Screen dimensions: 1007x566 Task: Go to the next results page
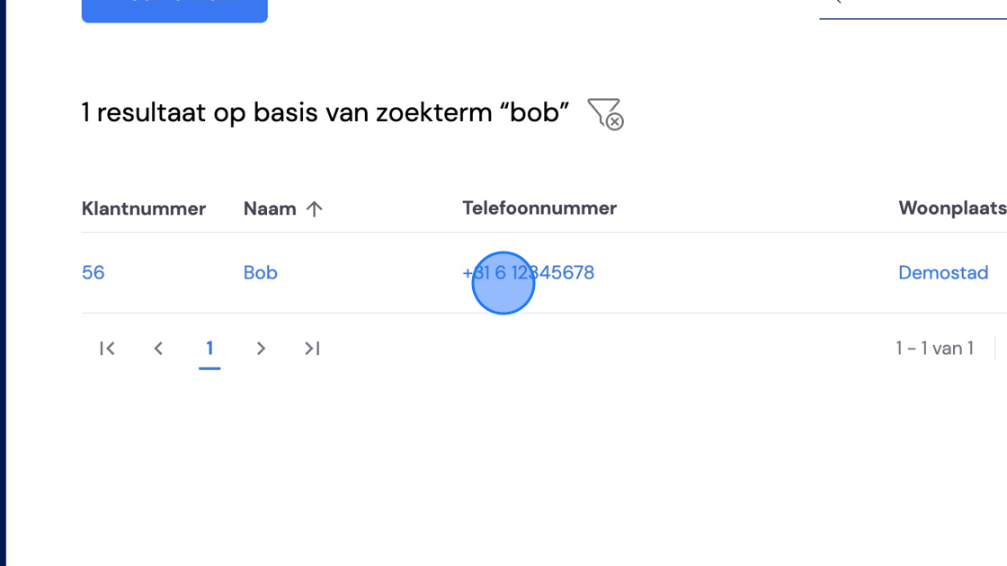pos(261,349)
